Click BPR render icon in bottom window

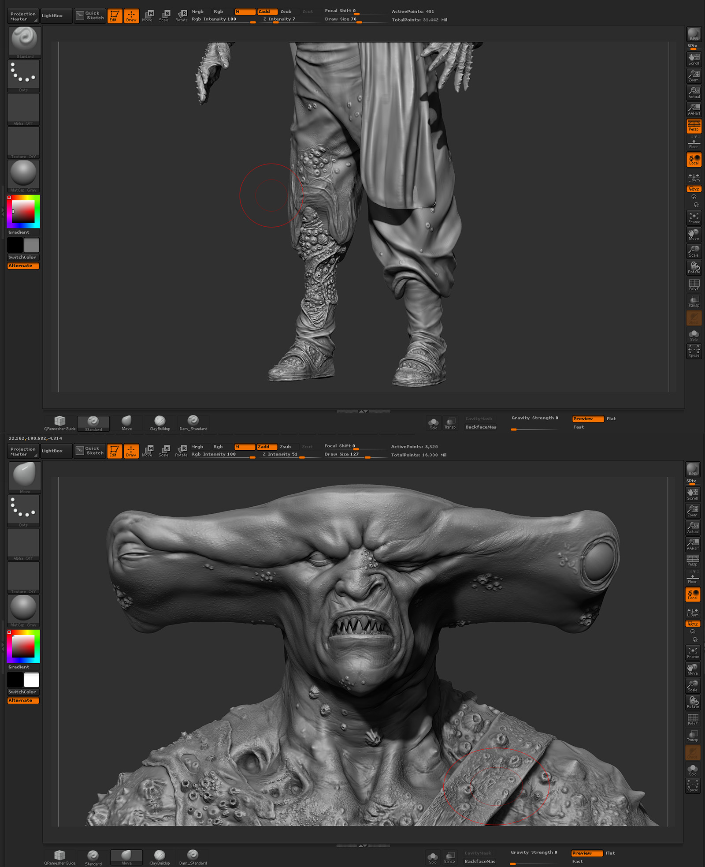coord(693,469)
